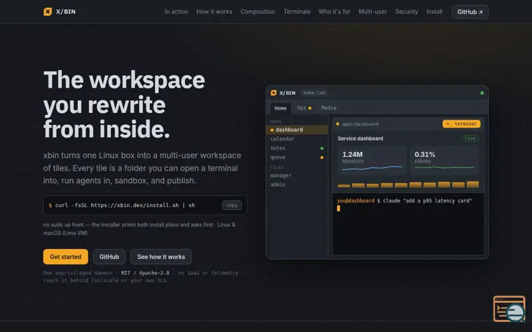The height and width of the screenshot is (332, 532).
Task: Click the live status badge
Action: click(x=469, y=138)
